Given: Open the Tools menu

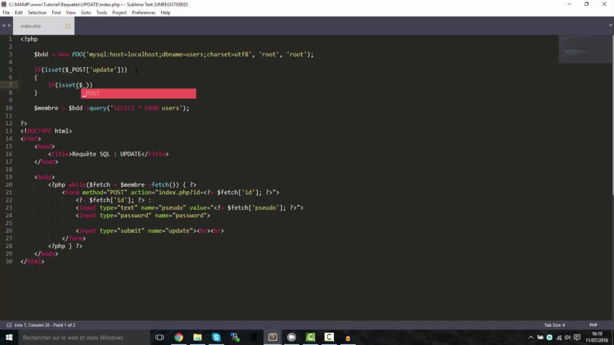Looking at the screenshot, I should (x=102, y=12).
